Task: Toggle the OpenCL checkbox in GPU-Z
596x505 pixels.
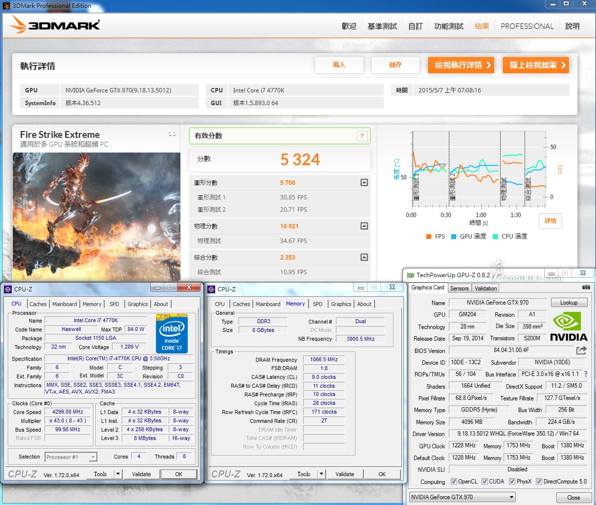Action: (x=453, y=482)
